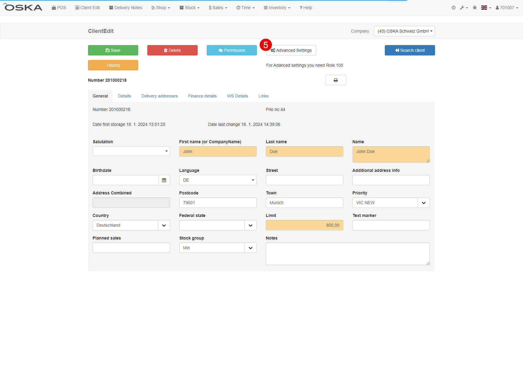Open Delivery Notes

click(126, 8)
